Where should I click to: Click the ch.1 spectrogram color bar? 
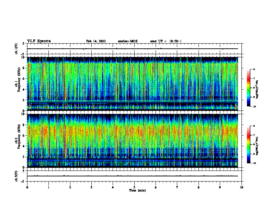(249, 88)
